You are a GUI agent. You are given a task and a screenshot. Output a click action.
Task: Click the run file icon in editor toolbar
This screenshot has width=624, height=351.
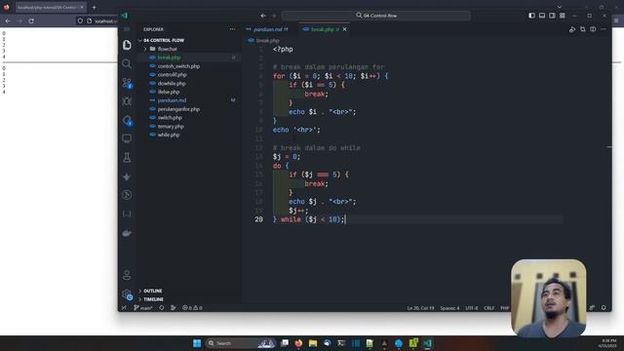coord(572,29)
